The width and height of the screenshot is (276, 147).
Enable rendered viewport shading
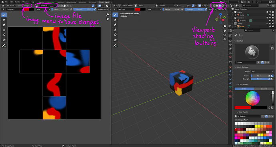pyautogui.click(x=223, y=6)
